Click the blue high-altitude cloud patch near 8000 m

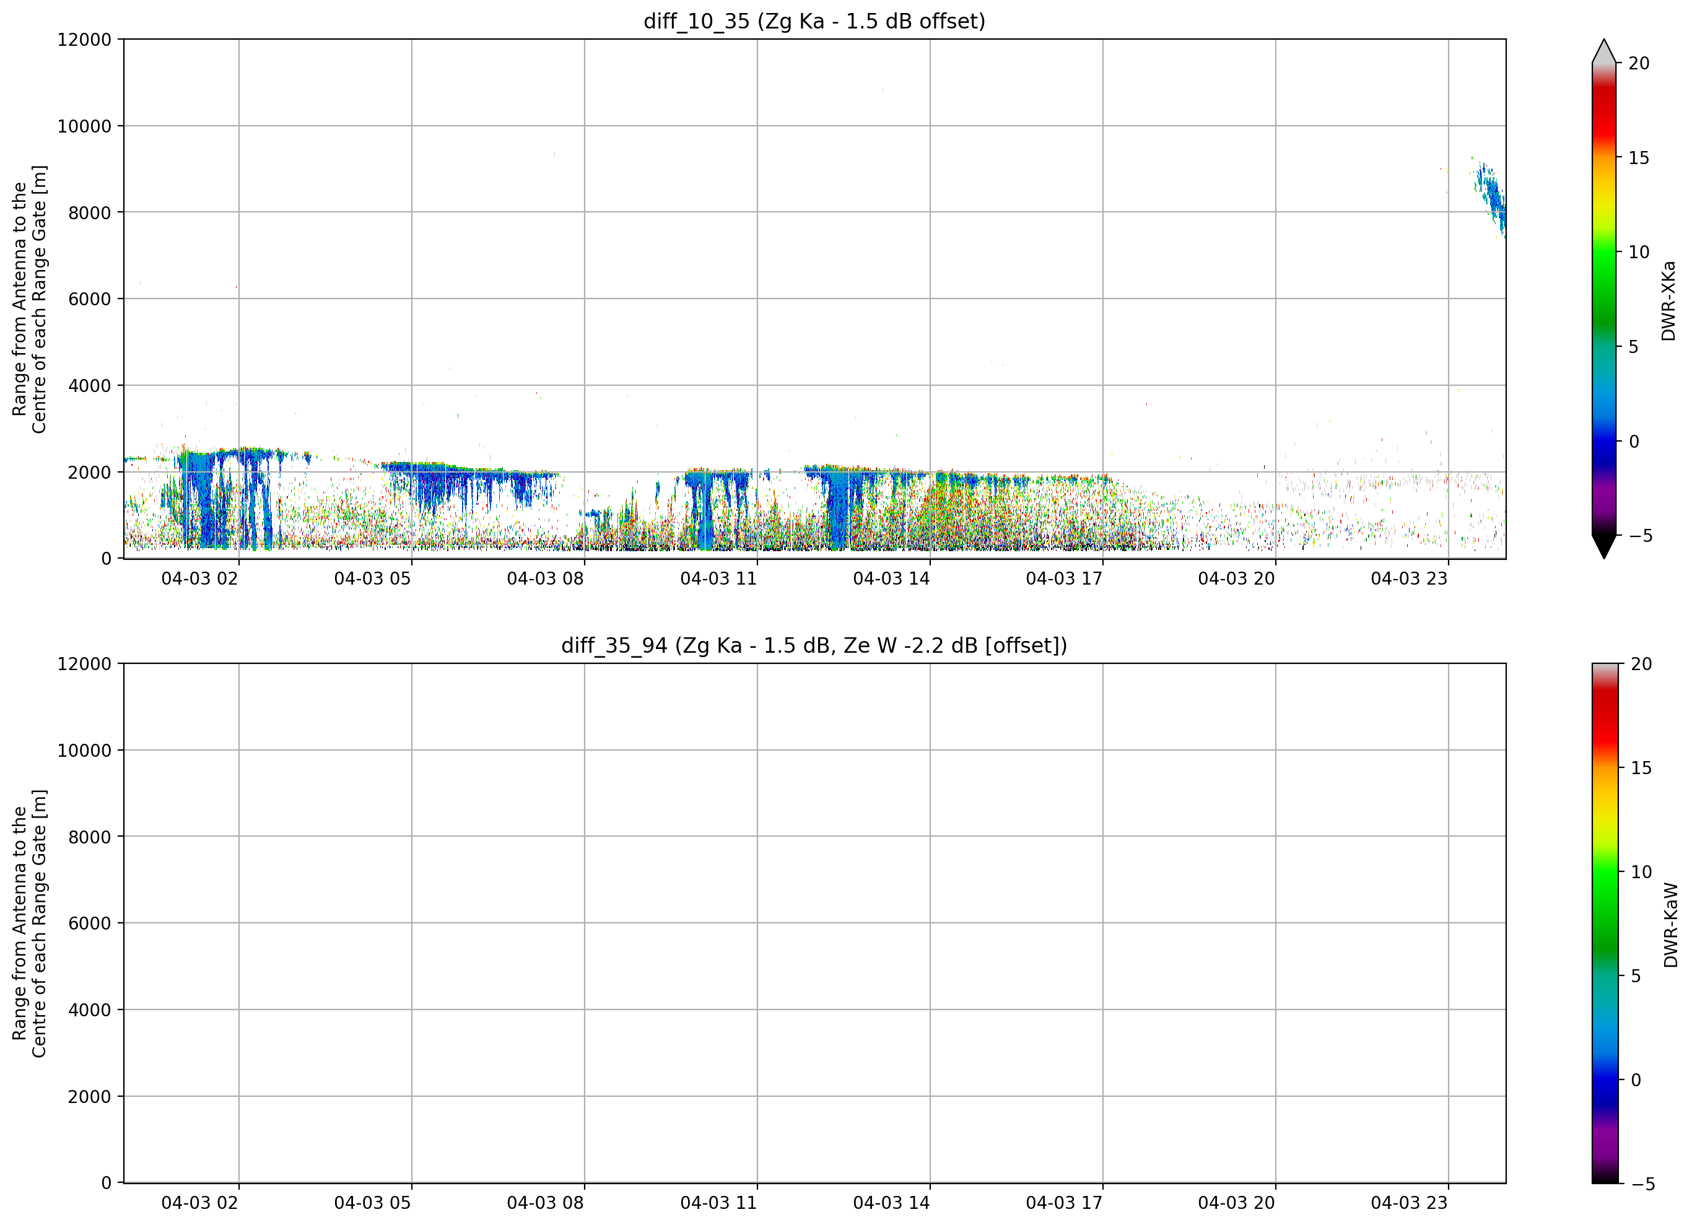(x=1491, y=198)
